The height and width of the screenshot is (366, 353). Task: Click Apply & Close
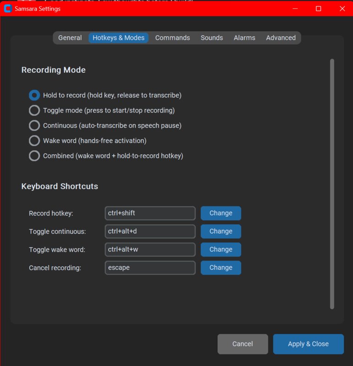click(308, 344)
